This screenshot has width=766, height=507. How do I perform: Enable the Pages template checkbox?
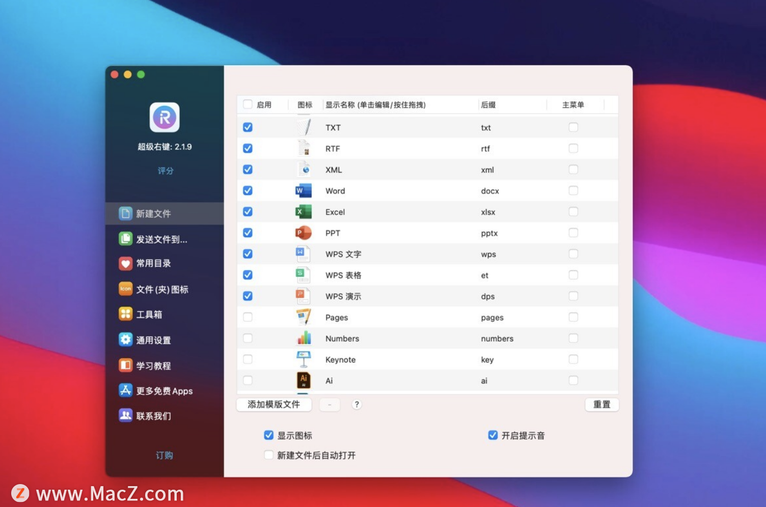pos(248,317)
